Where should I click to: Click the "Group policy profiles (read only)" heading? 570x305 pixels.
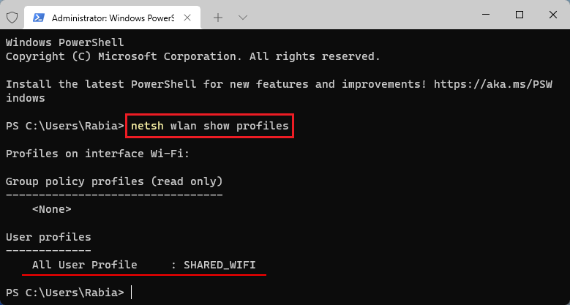[113, 181]
